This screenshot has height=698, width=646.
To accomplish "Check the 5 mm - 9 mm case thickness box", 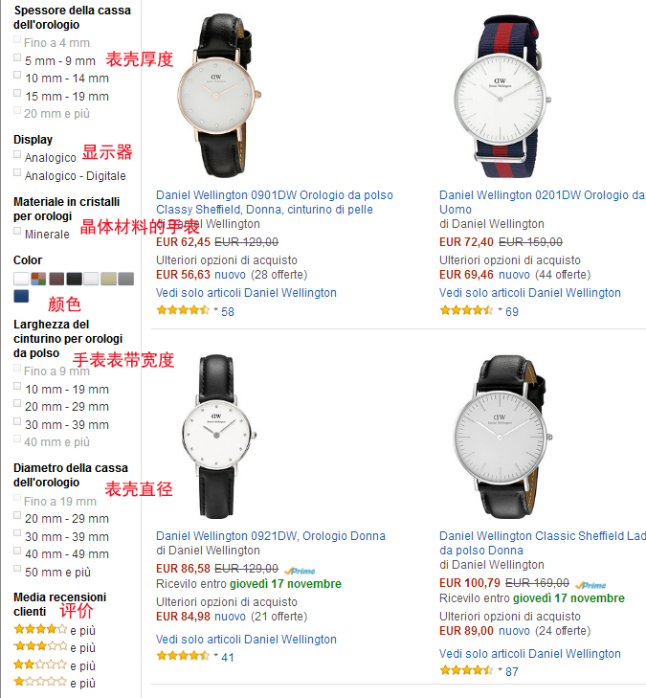I will 17,57.
